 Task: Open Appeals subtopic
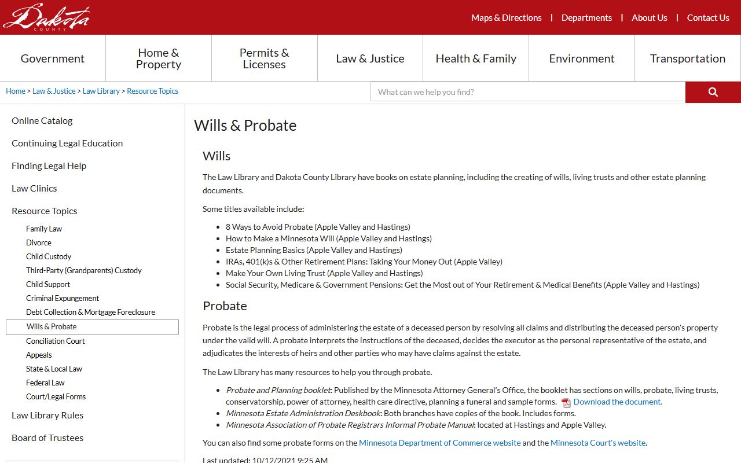pos(39,355)
